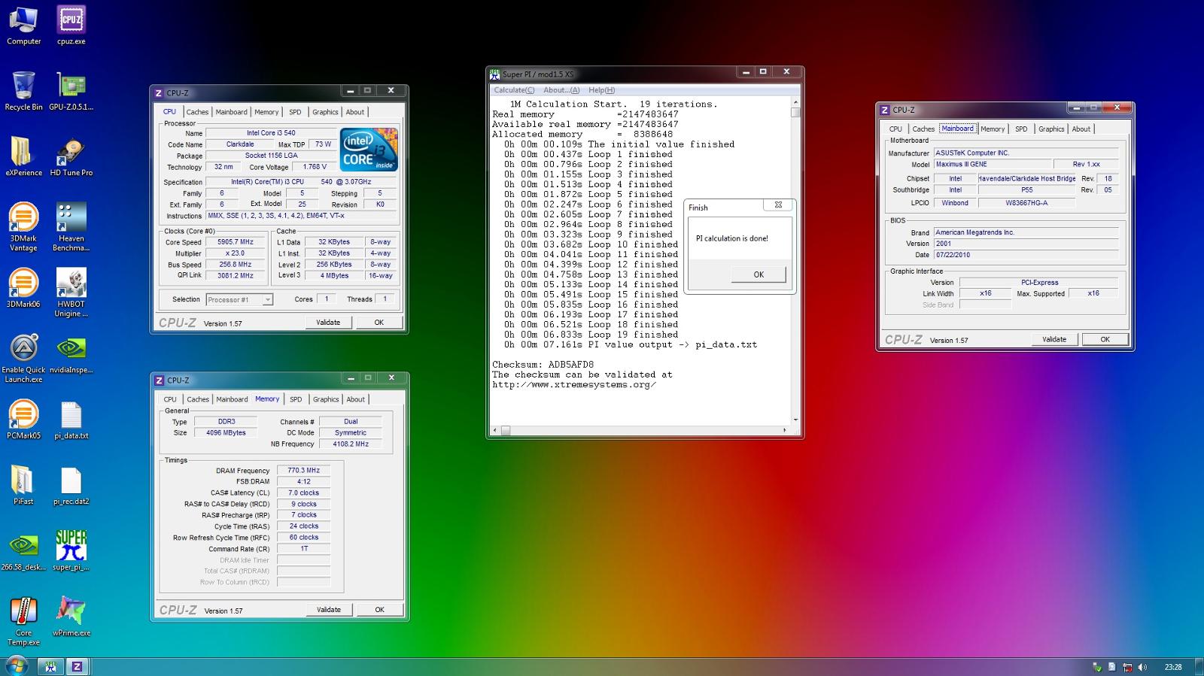Click Super PI horizontal scrollbar right arrow

[x=785, y=430]
